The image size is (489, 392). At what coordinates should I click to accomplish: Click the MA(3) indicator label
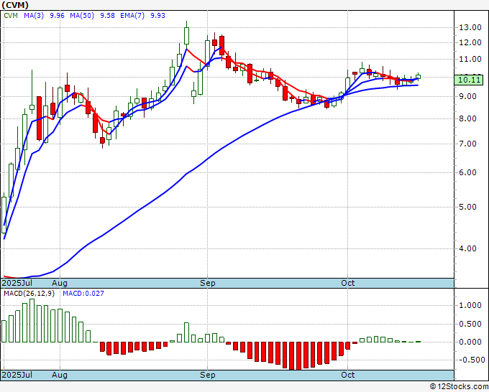pyautogui.click(x=34, y=16)
